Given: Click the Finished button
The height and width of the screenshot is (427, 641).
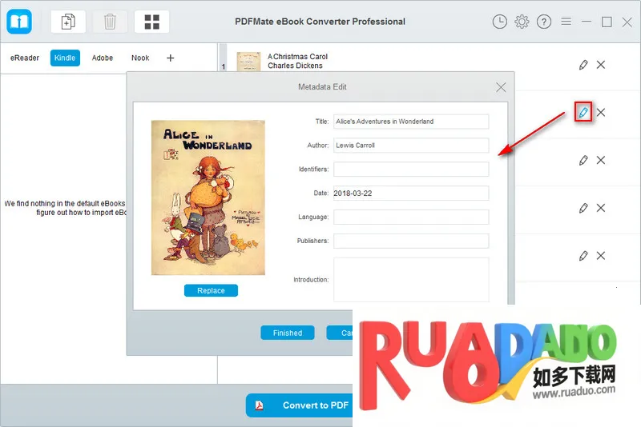Looking at the screenshot, I should click(288, 333).
